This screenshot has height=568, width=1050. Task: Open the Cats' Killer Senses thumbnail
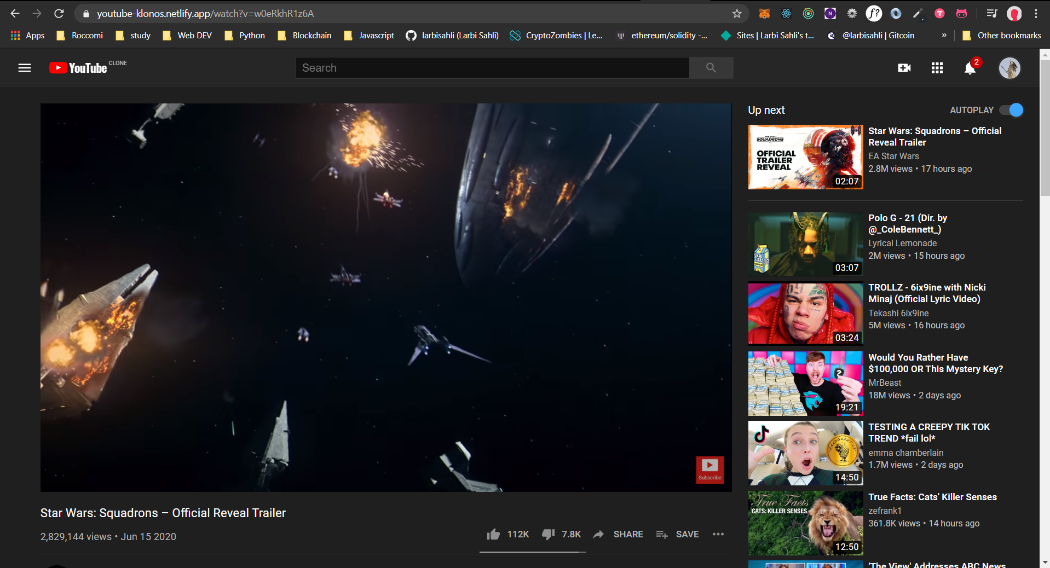[x=805, y=523]
